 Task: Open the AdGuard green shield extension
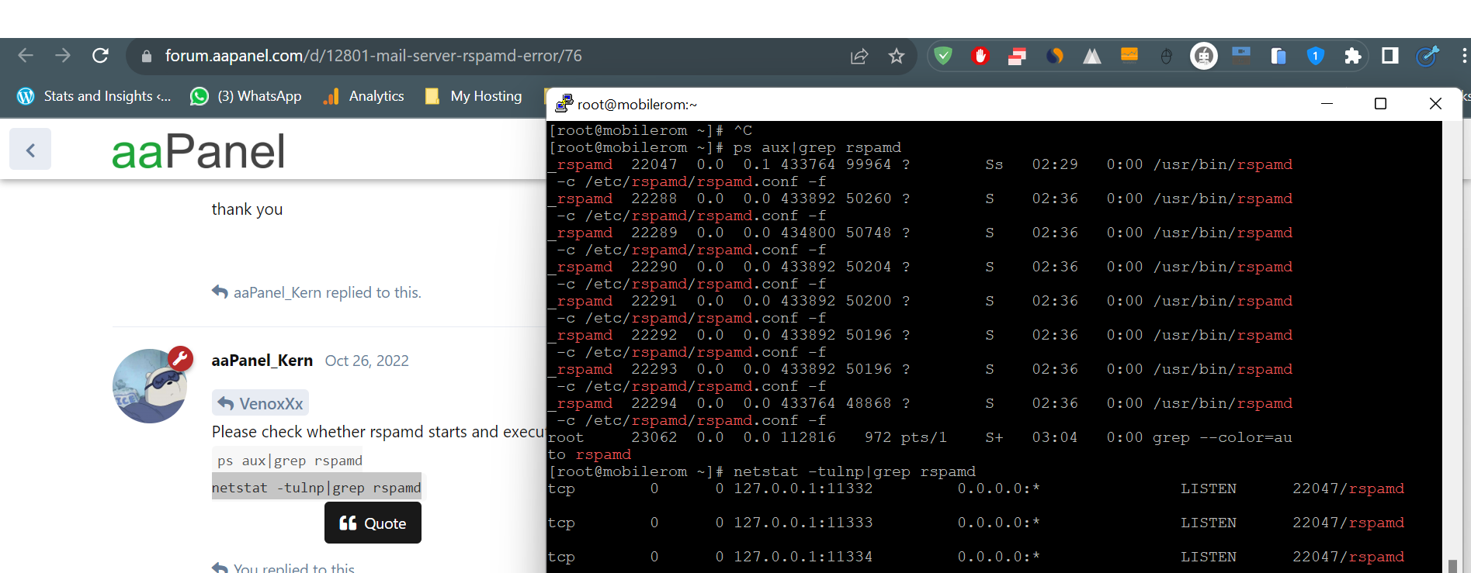(x=943, y=56)
